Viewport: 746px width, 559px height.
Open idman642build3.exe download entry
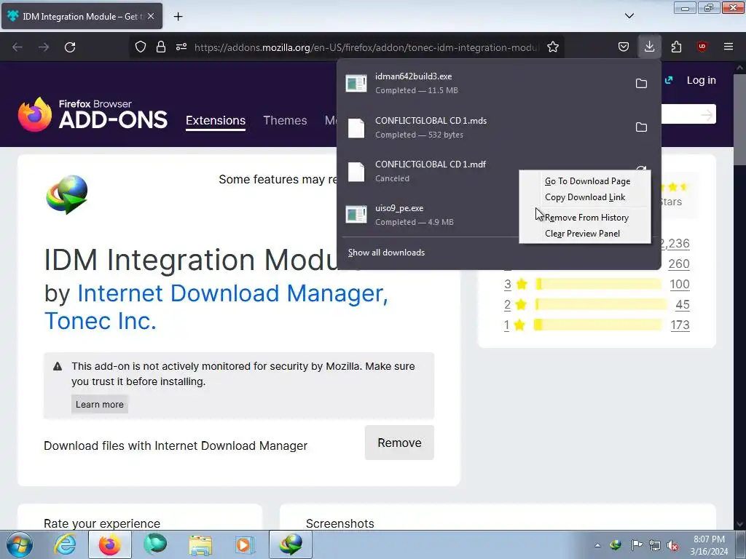click(x=483, y=84)
